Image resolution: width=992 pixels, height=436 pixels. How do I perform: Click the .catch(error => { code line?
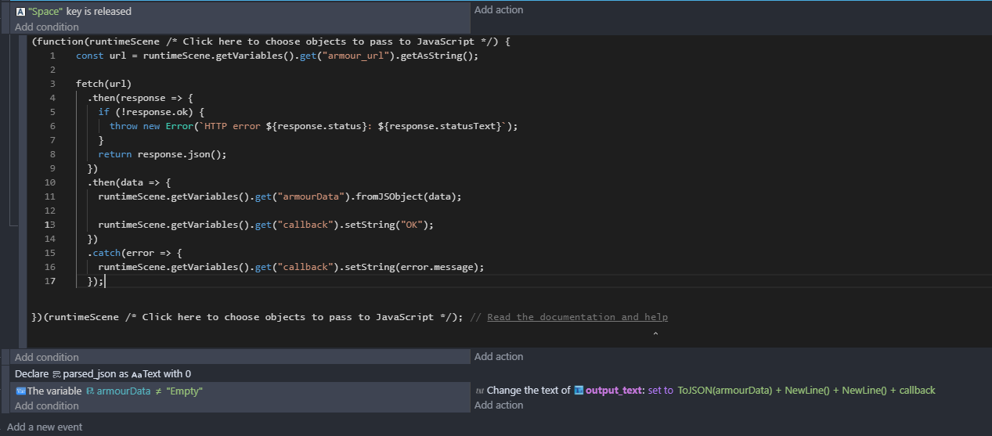click(134, 253)
